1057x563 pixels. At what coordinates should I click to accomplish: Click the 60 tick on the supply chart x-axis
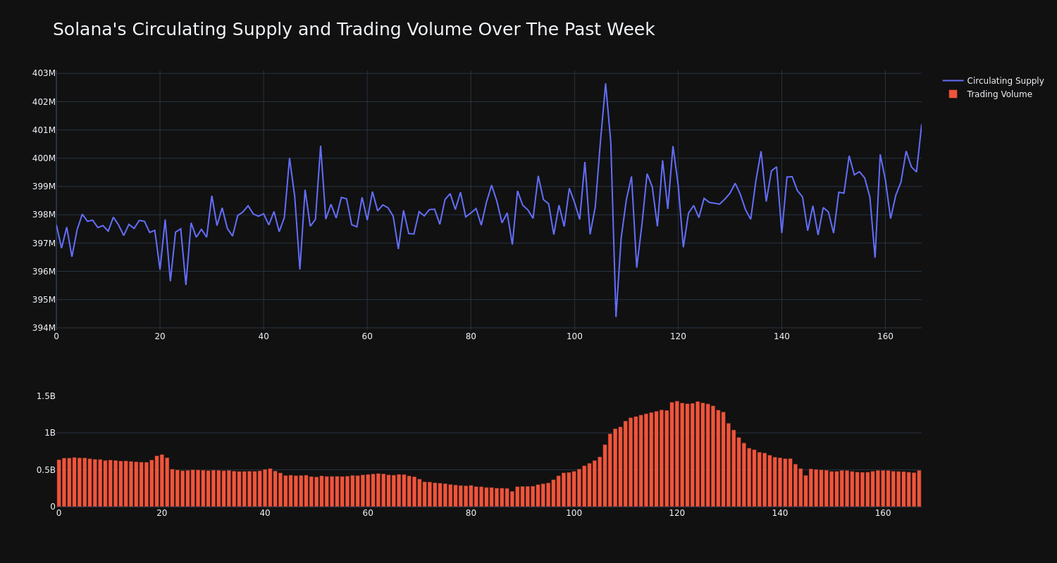(367, 336)
